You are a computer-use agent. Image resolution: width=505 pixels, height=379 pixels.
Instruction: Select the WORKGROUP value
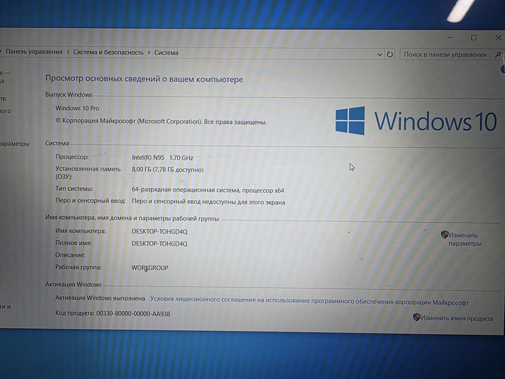pos(150,267)
